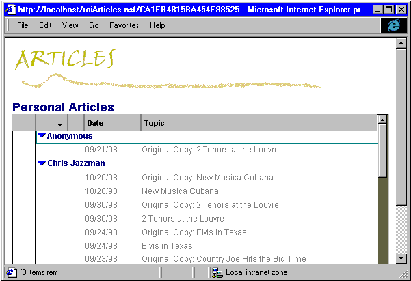Open the Favorites menu
This screenshot has height=281, width=411.
tap(124, 25)
